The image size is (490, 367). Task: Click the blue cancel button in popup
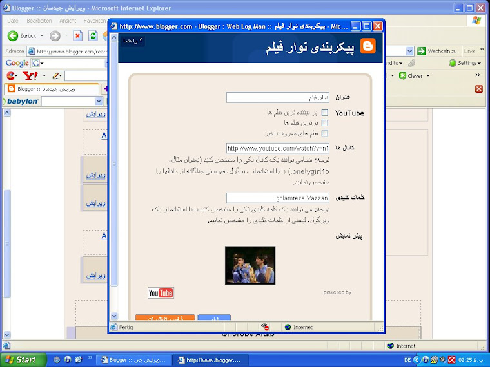click(x=214, y=317)
